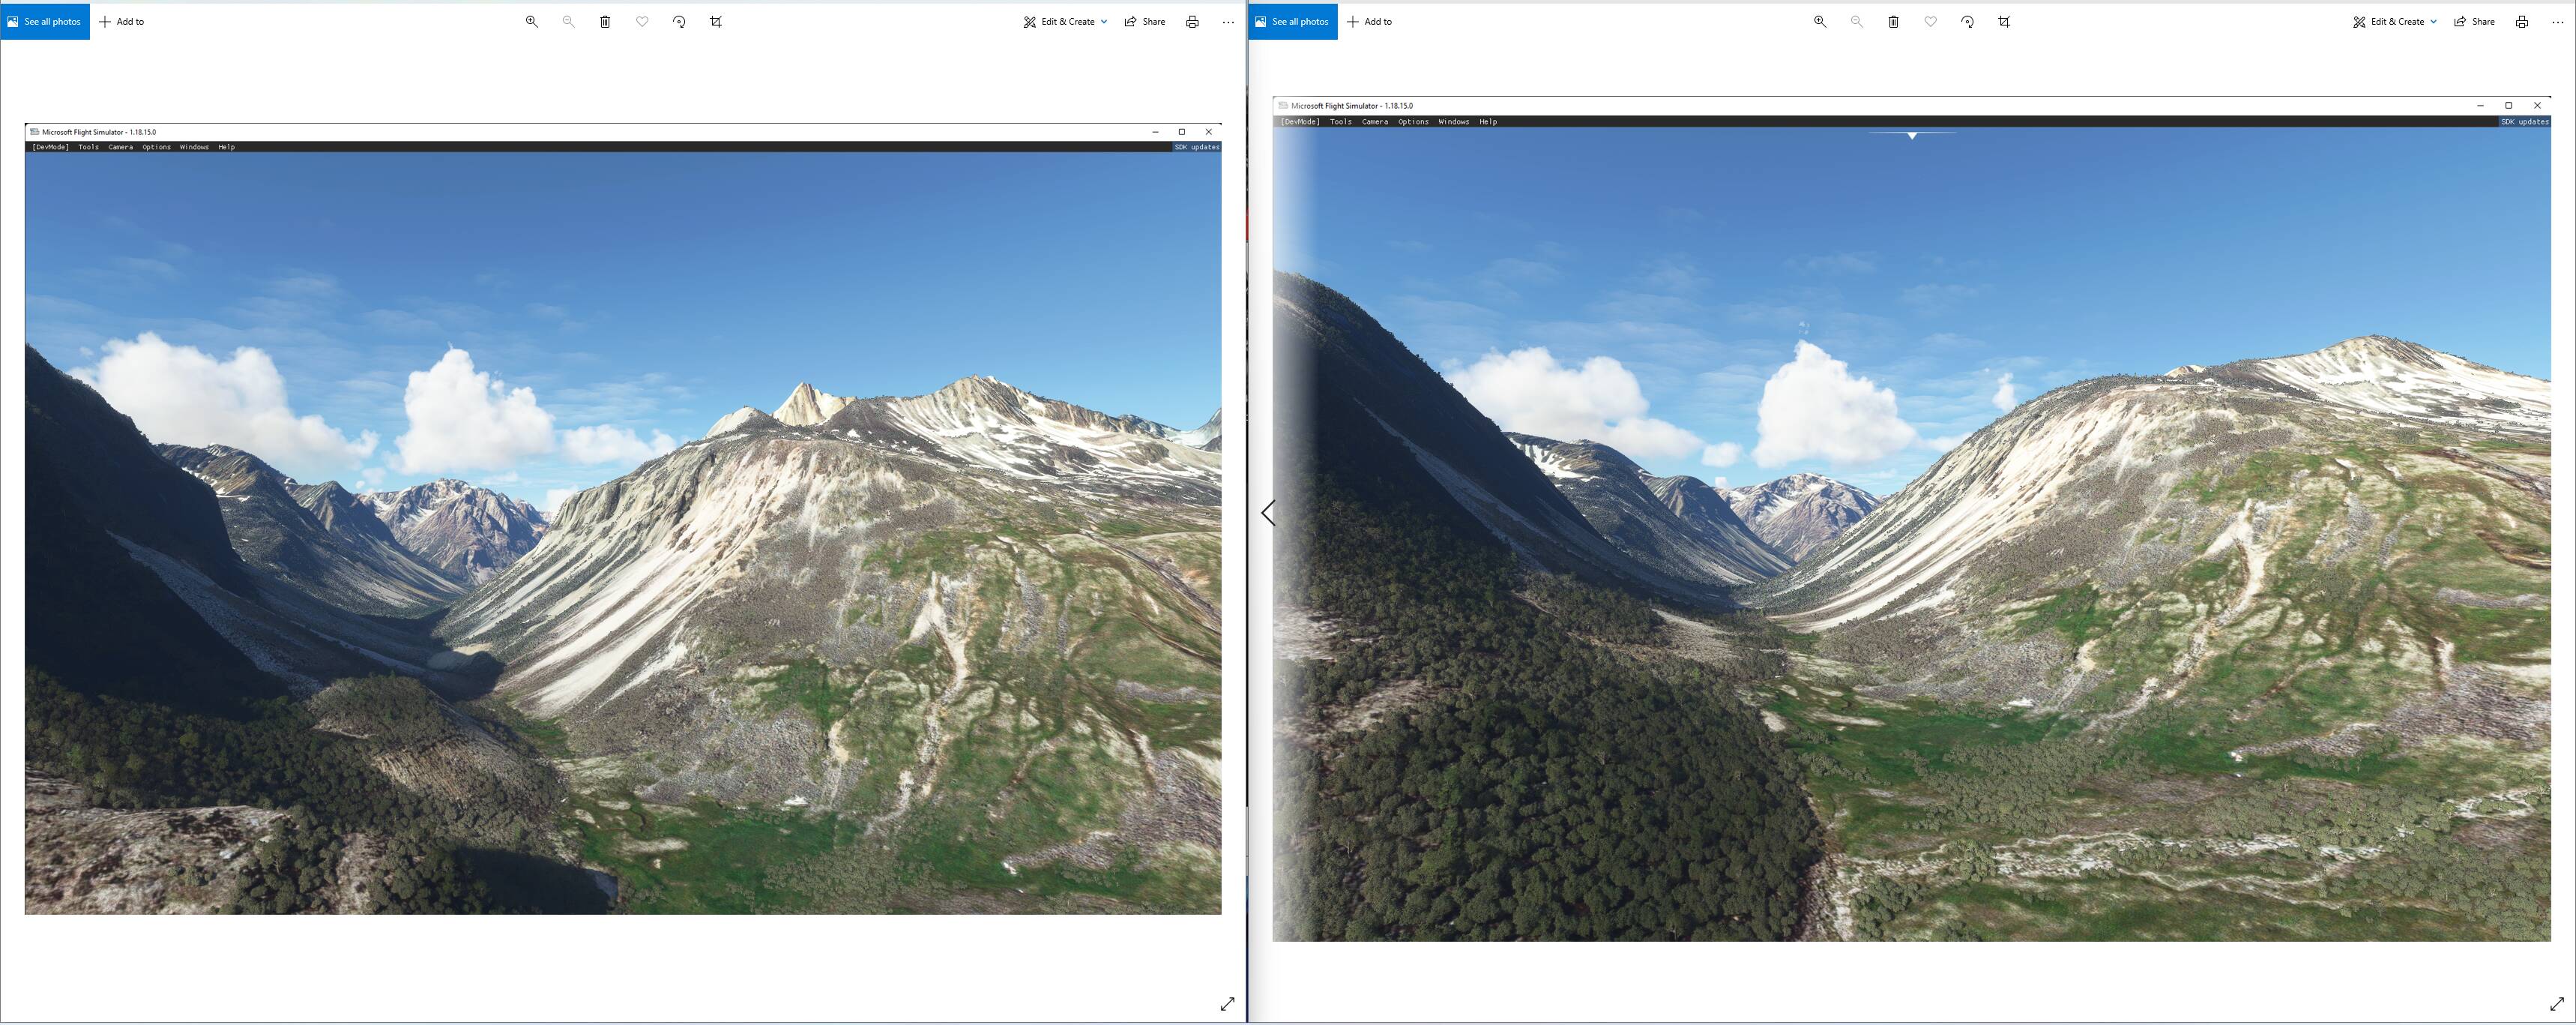Select Crop tool in right Photos window
This screenshot has height=1025, width=2576.
2004,21
